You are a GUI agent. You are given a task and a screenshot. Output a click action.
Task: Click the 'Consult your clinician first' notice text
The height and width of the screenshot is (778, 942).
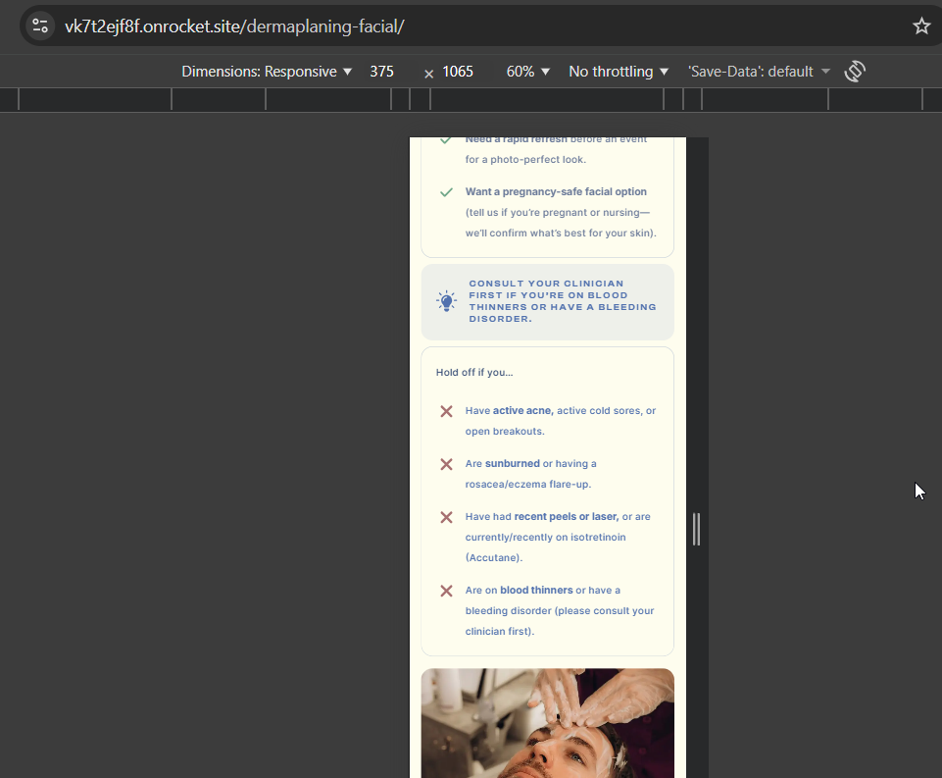click(563, 300)
